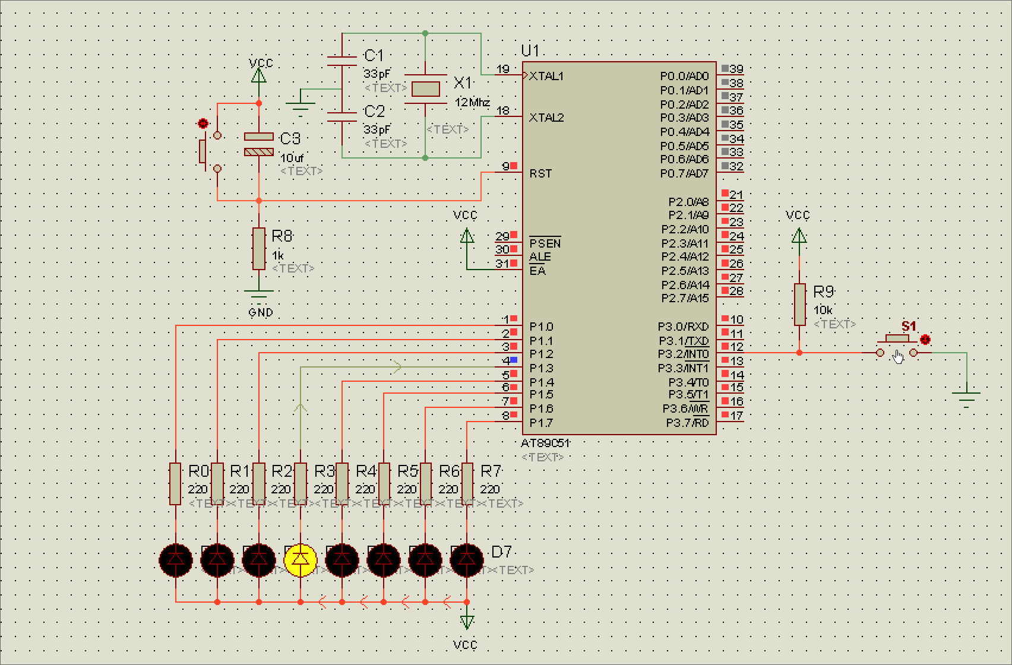
Task: Select electrolytic capacitor C3 10uf
Action: point(259,144)
